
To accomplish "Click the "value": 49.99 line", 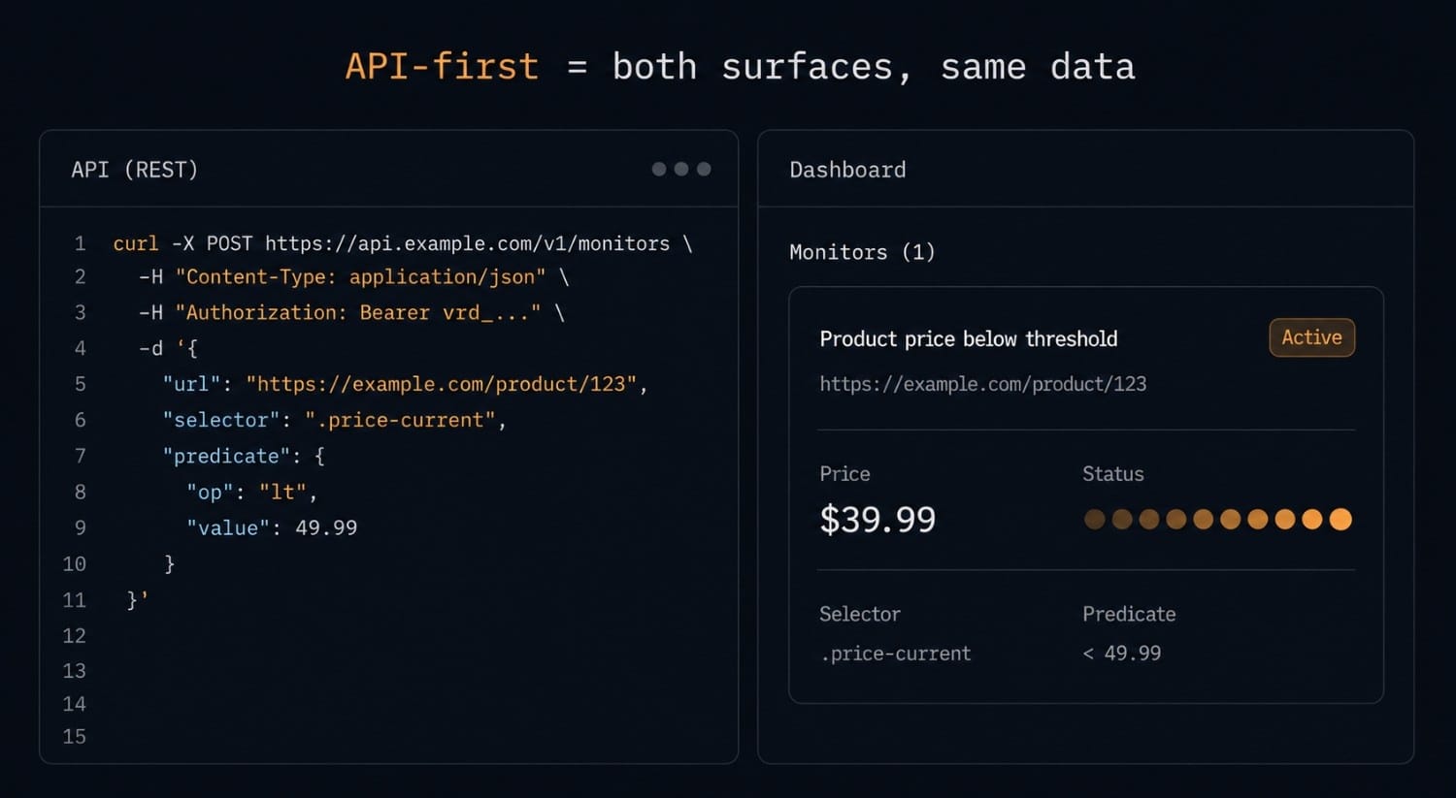I will click(272, 527).
